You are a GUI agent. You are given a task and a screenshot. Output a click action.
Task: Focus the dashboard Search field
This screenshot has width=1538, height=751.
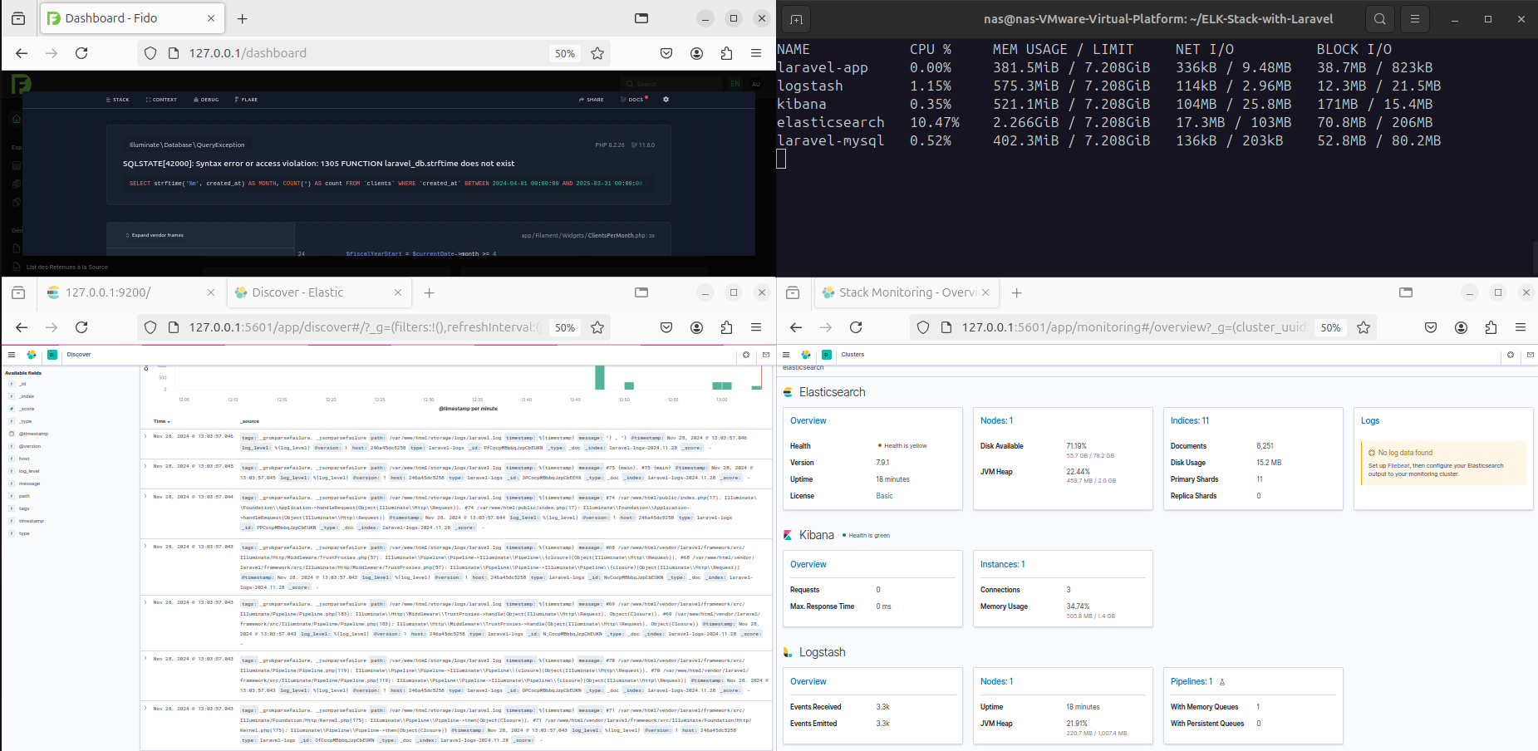671,84
